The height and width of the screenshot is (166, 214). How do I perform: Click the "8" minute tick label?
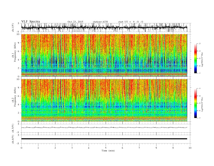click(x=156, y=148)
